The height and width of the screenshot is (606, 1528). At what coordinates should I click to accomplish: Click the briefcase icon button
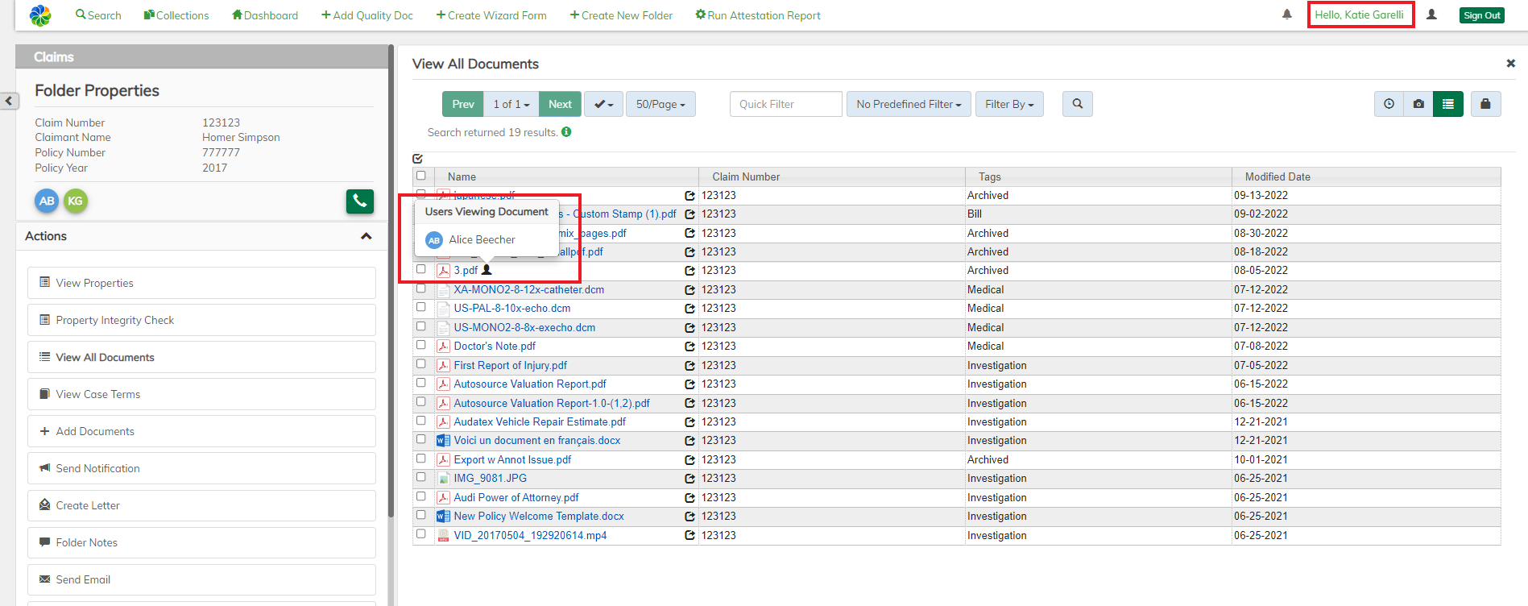[x=1485, y=104]
